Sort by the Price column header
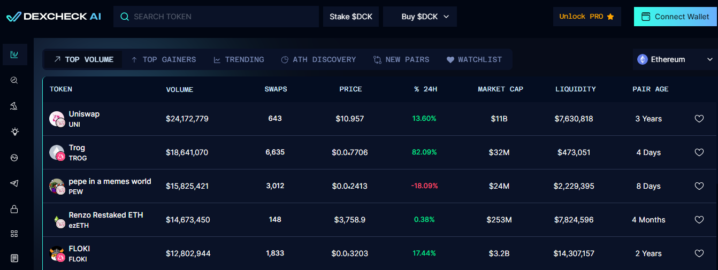This screenshot has width=718, height=270. click(350, 89)
